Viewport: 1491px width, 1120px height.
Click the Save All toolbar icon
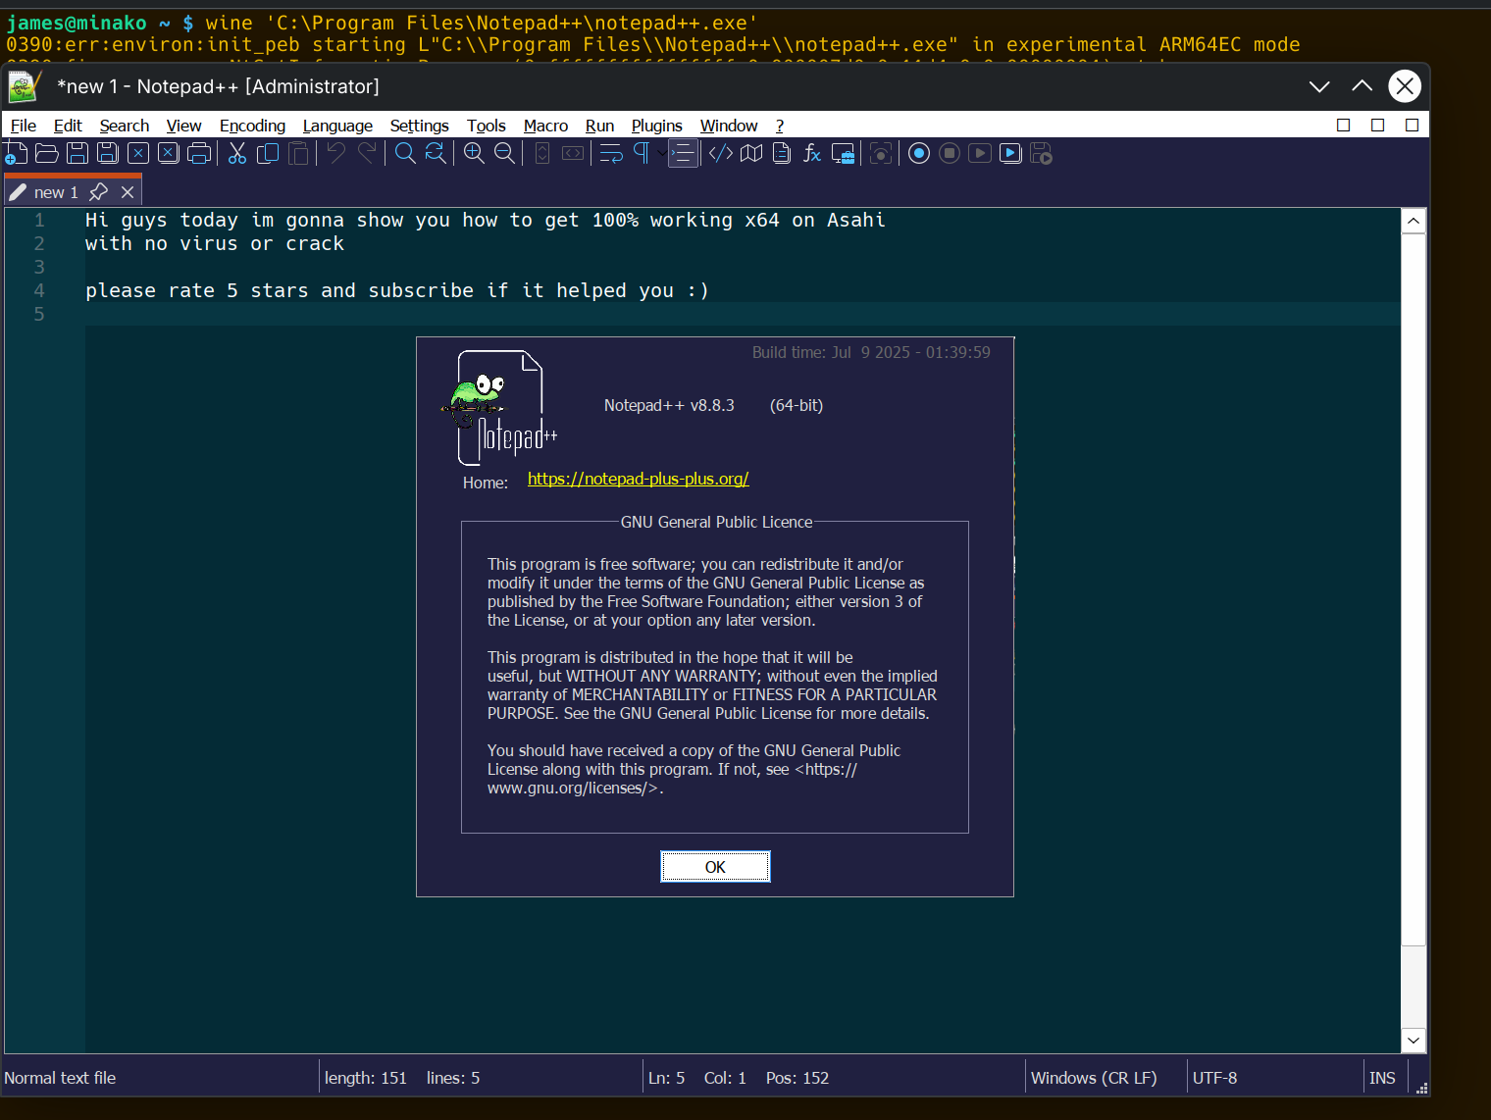point(108,153)
